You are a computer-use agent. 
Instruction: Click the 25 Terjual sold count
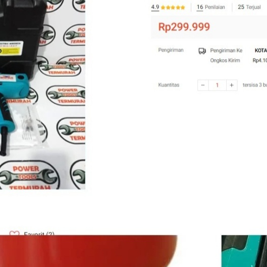[x=249, y=7]
